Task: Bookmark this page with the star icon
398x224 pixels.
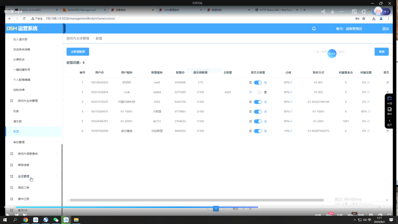Action: point(364,18)
